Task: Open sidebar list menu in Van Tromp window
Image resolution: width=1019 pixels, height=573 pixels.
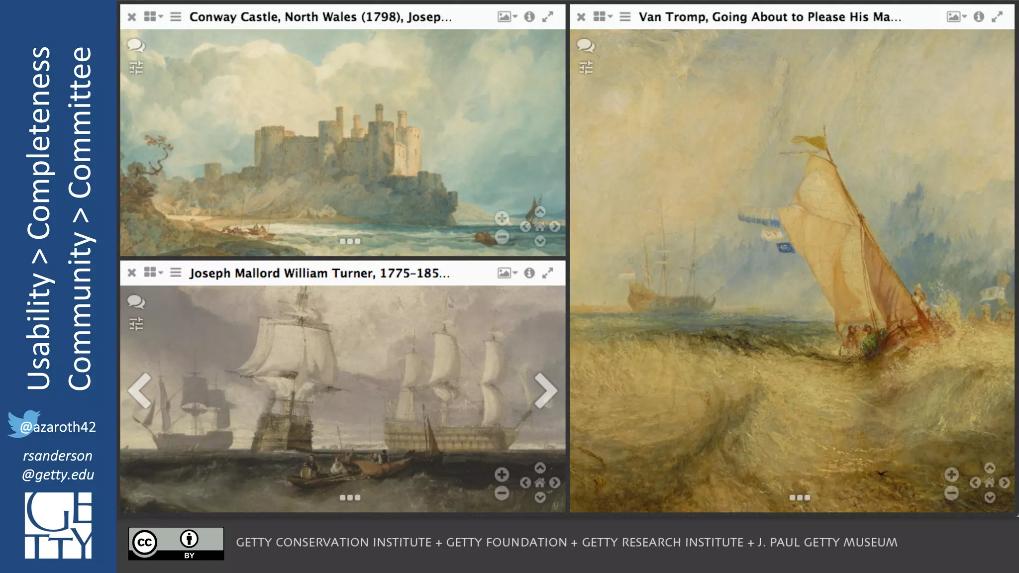Action: coord(625,17)
